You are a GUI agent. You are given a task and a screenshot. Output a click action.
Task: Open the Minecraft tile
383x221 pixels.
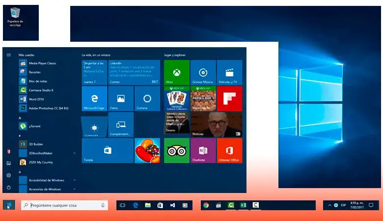203,98
